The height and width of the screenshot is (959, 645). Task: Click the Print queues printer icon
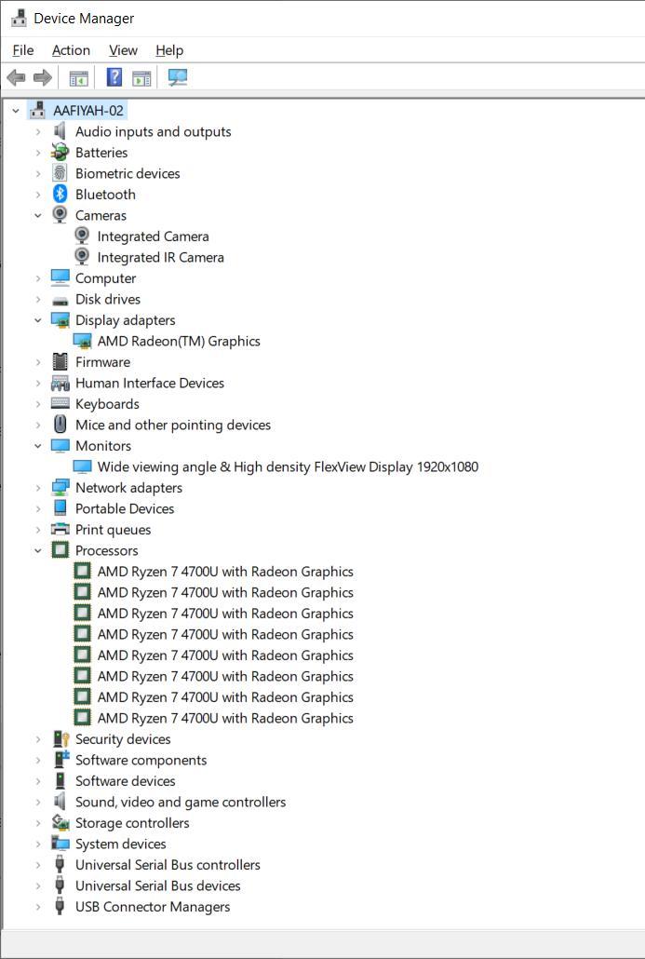60,529
